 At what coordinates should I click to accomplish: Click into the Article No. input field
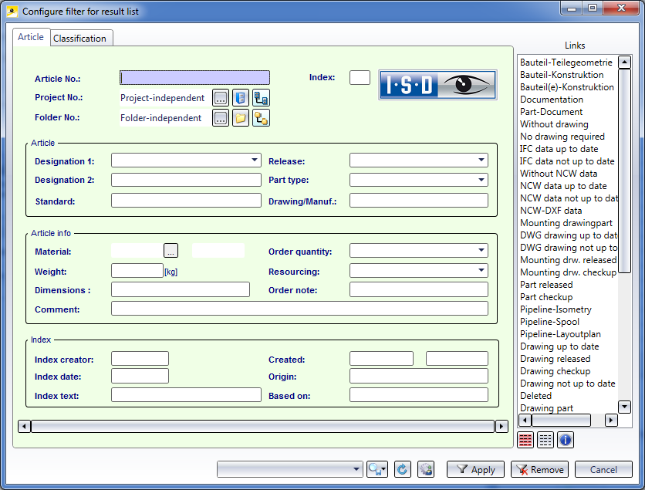[x=194, y=78]
